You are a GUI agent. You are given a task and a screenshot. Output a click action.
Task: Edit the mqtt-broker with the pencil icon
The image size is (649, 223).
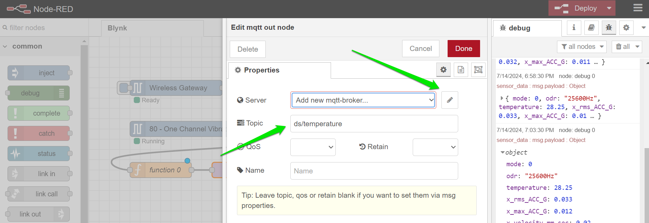[x=450, y=100]
